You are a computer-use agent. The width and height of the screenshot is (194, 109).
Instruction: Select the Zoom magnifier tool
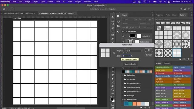[112, 90]
